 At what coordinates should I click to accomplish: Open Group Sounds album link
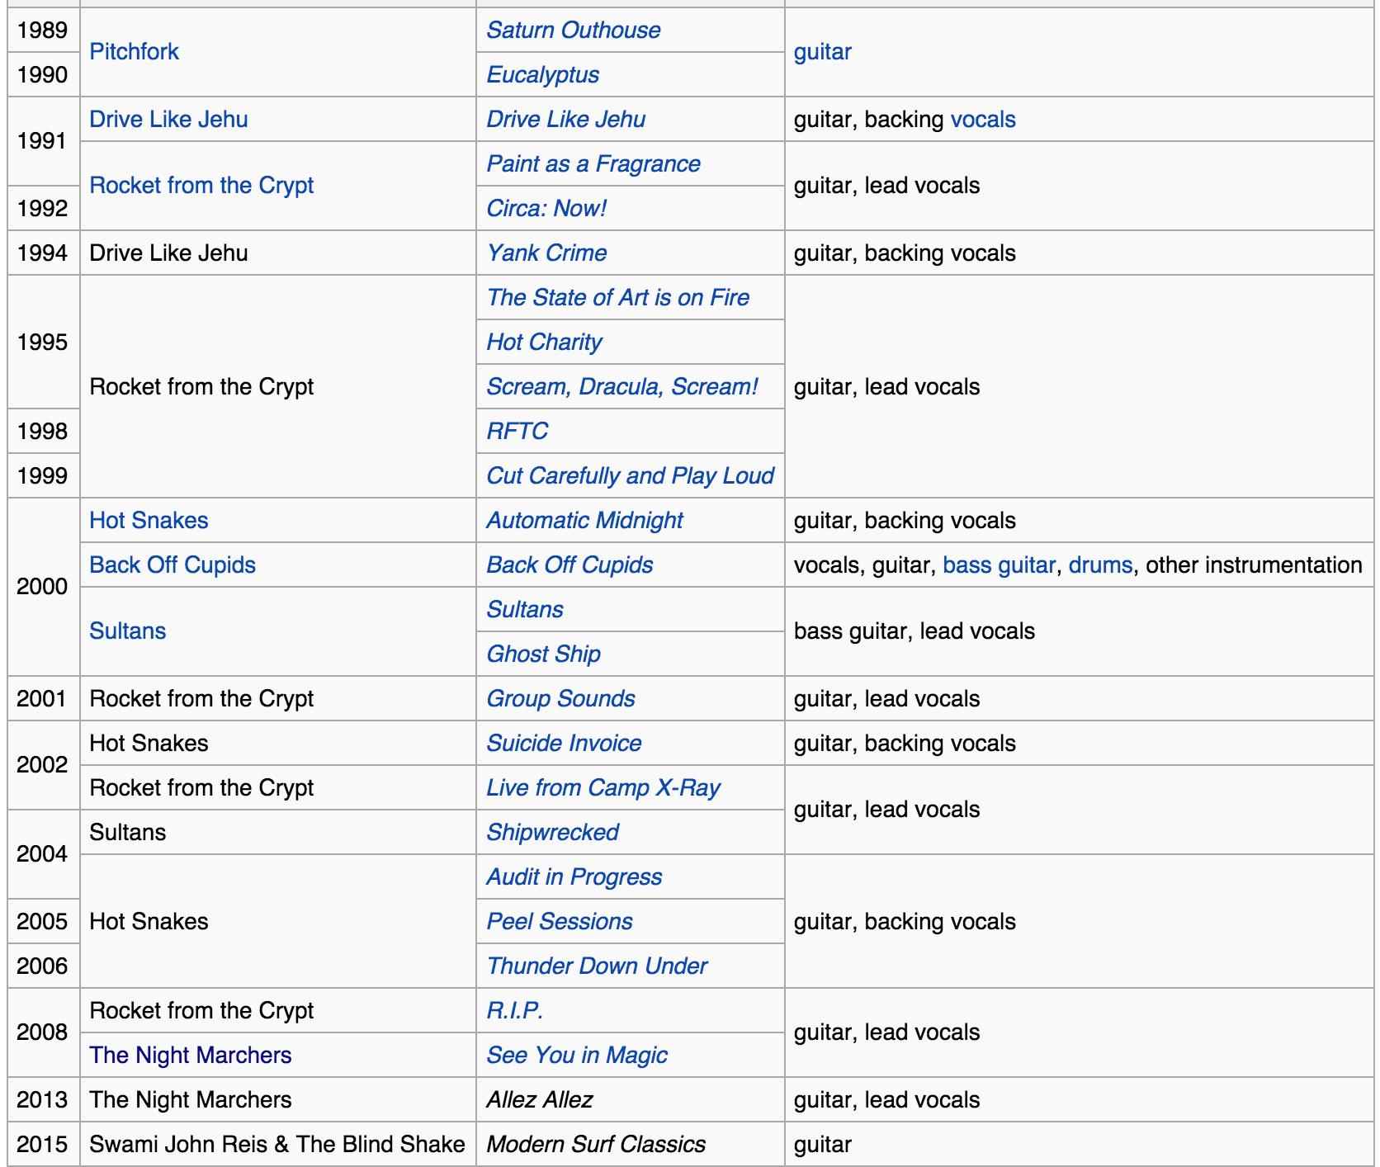click(x=560, y=699)
